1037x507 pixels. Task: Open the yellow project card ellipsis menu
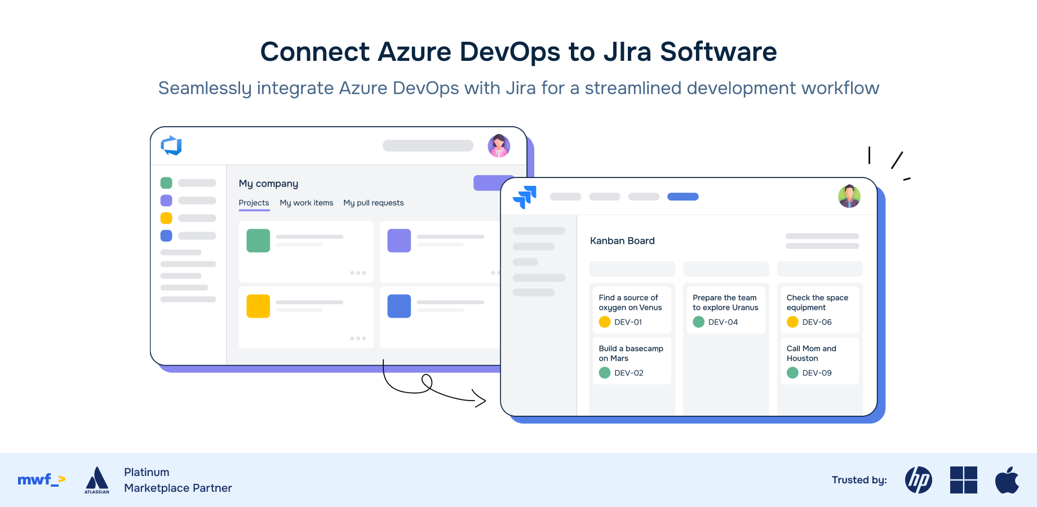[x=359, y=339]
